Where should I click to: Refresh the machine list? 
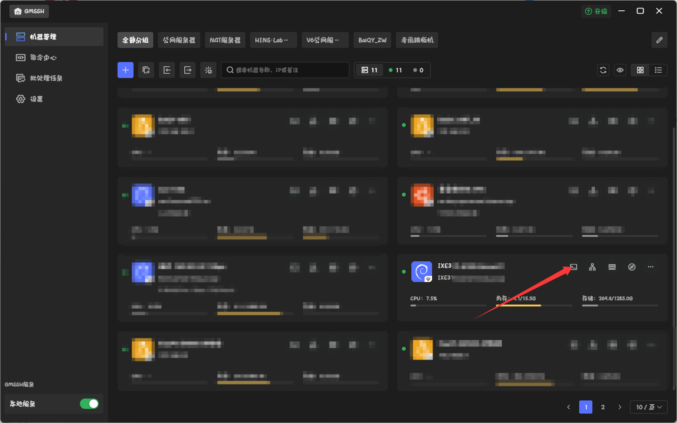(x=603, y=70)
